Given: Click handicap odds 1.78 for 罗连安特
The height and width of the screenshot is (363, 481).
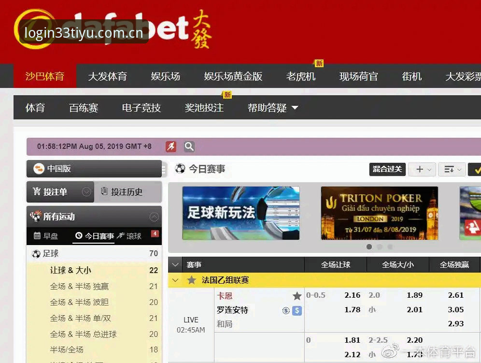Looking at the screenshot, I should (352, 309).
